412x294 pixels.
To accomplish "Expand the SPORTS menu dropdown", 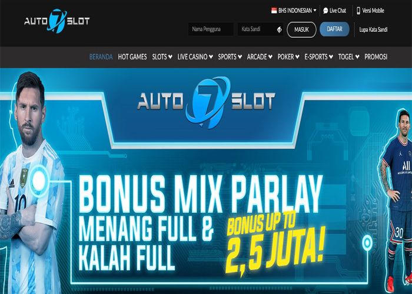I will click(x=230, y=56).
